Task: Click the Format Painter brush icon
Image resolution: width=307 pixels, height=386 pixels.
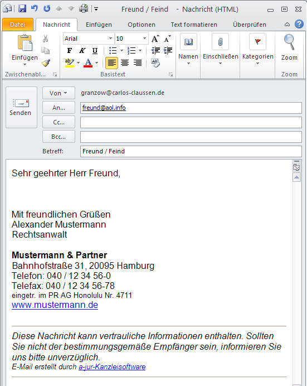Action: tap(46, 63)
